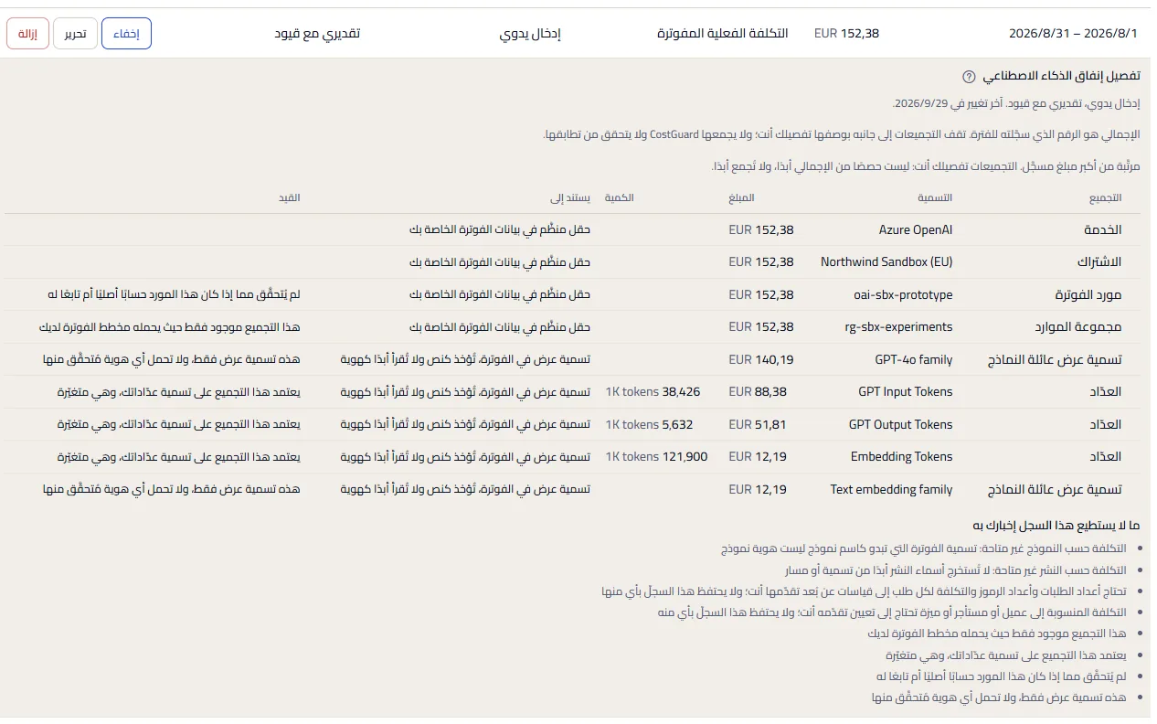1157x724 pixels.
Task: Click the المبلغ column header
Action: coord(742,197)
